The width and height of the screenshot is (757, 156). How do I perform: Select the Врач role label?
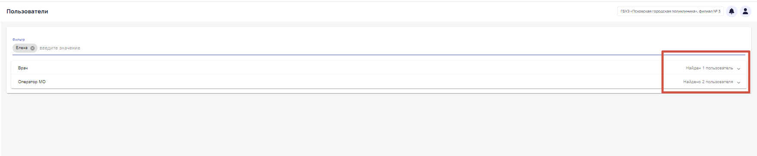pyautogui.click(x=23, y=68)
